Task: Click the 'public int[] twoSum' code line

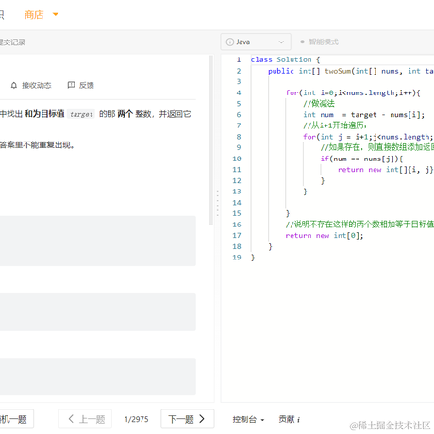Action: point(351,71)
